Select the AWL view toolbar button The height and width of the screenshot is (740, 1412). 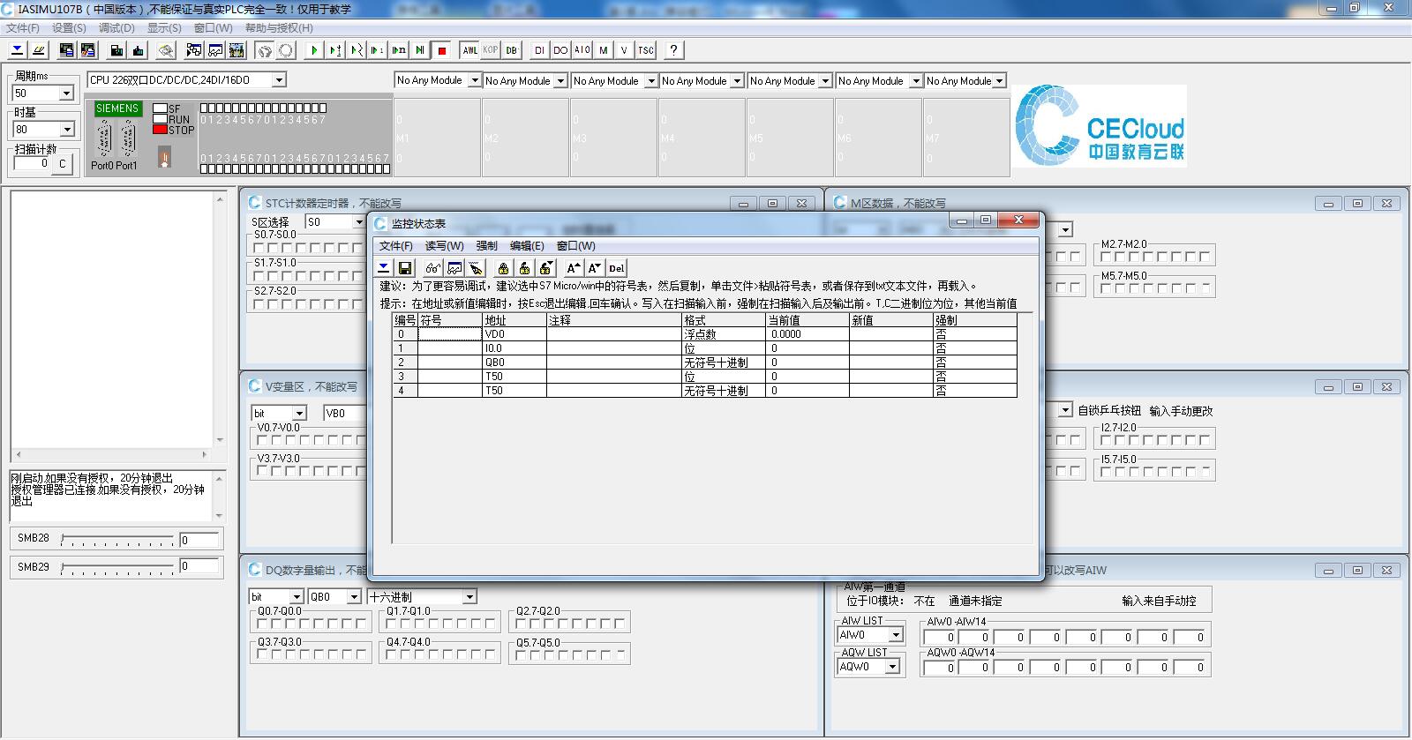pyautogui.click(x=469, y=50)
